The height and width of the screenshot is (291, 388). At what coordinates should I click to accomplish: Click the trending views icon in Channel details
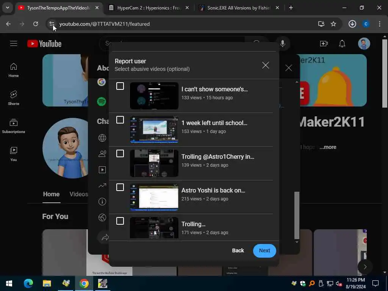[102, 186]
